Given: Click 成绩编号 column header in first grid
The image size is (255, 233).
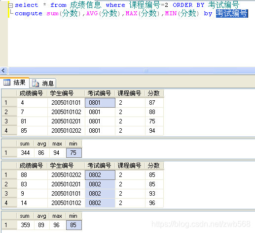Looking at the screenshot, I should point(32,93).
